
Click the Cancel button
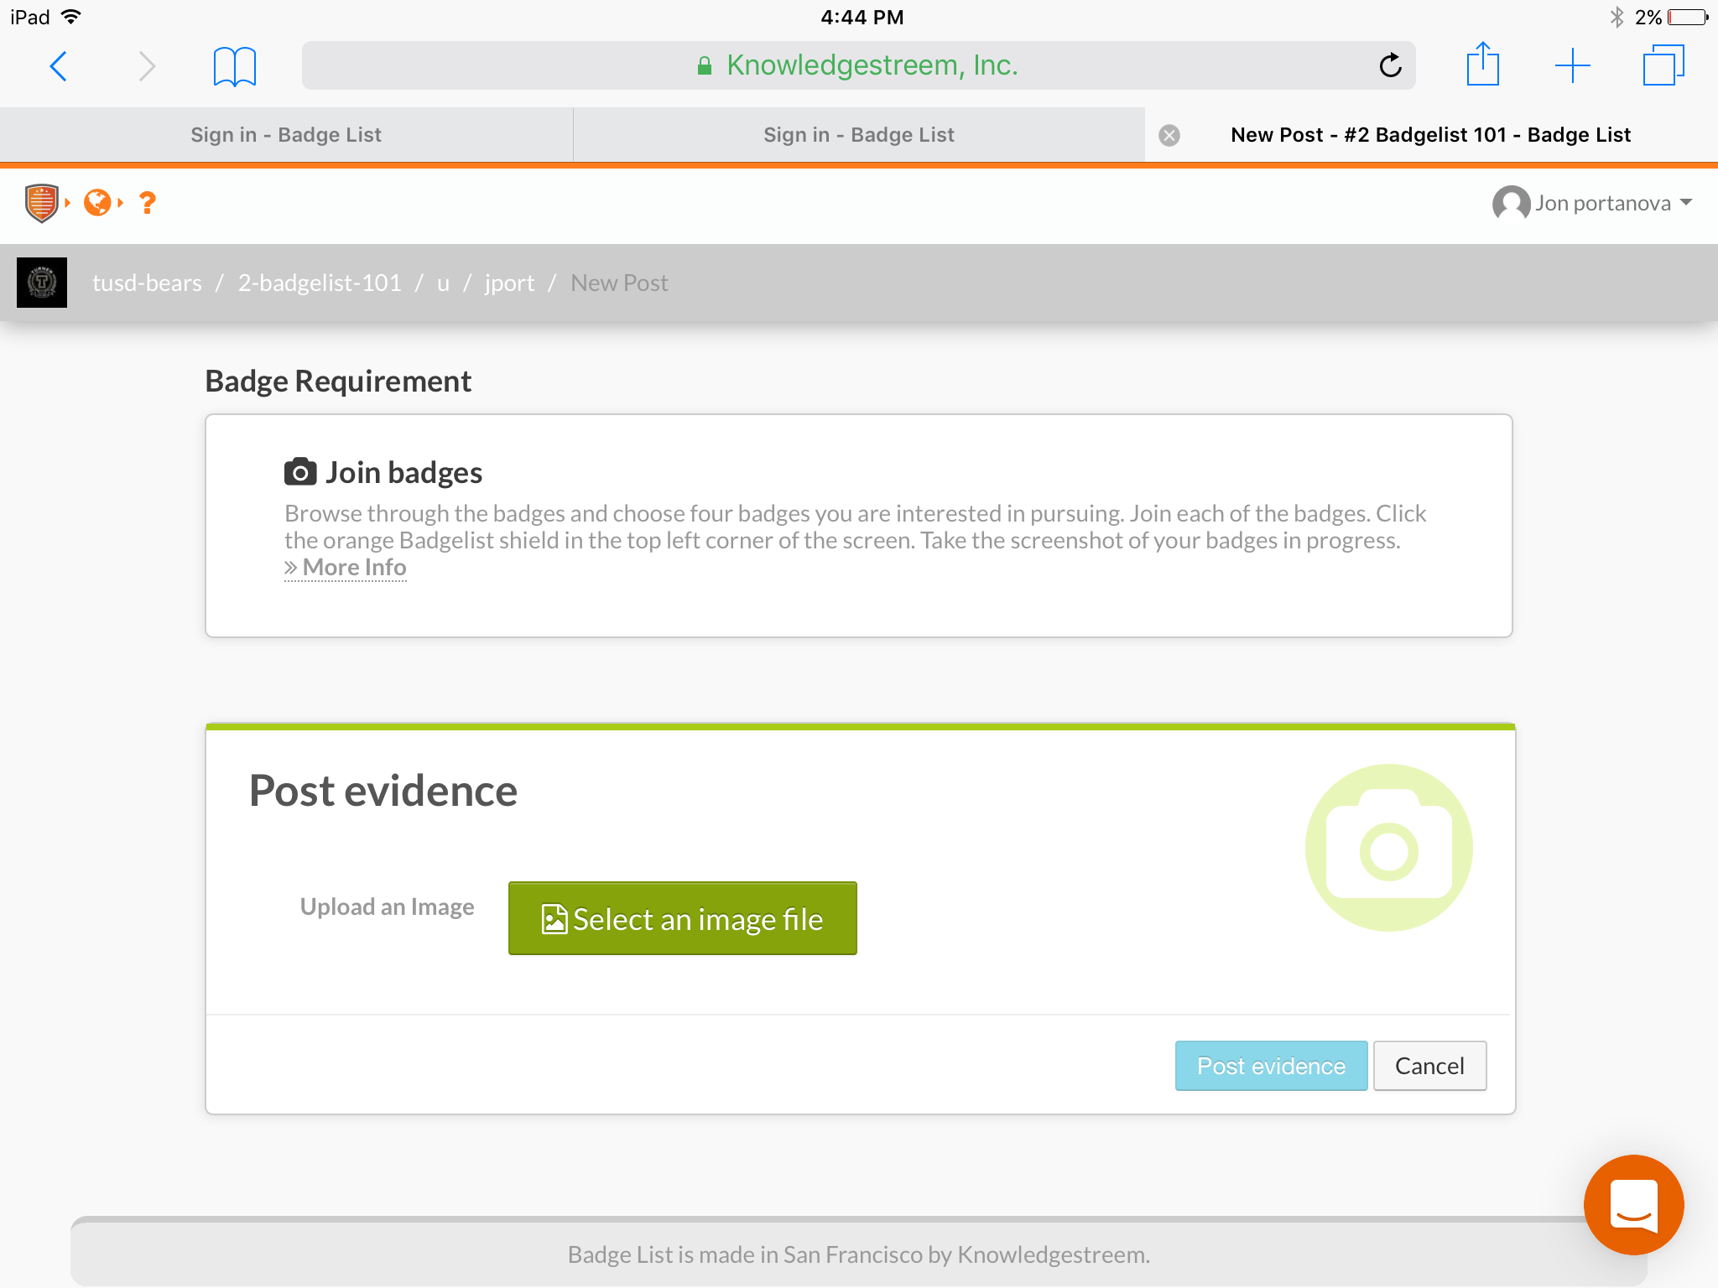click(1429, 1066)
